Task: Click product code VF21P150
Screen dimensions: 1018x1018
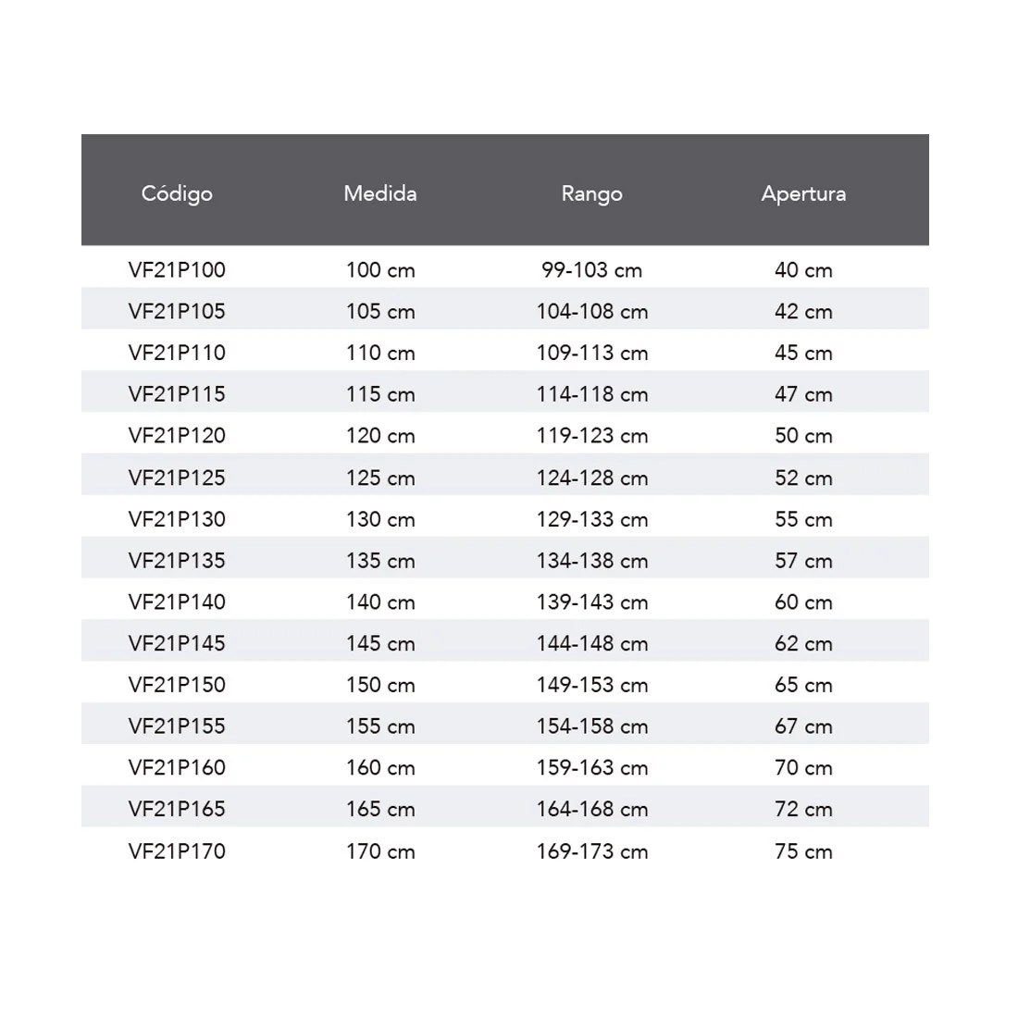Action: pos(177,685)
